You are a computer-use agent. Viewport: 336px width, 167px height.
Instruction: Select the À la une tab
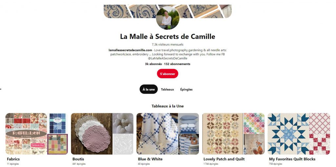pyautogui.click(x=149, y=89)
